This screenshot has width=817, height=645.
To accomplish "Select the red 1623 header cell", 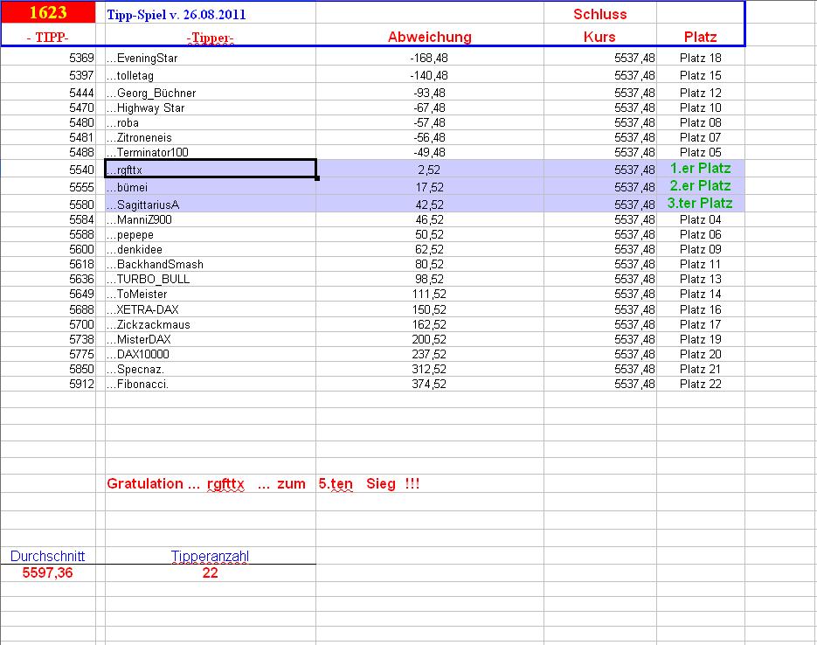I will click(48, 12).
